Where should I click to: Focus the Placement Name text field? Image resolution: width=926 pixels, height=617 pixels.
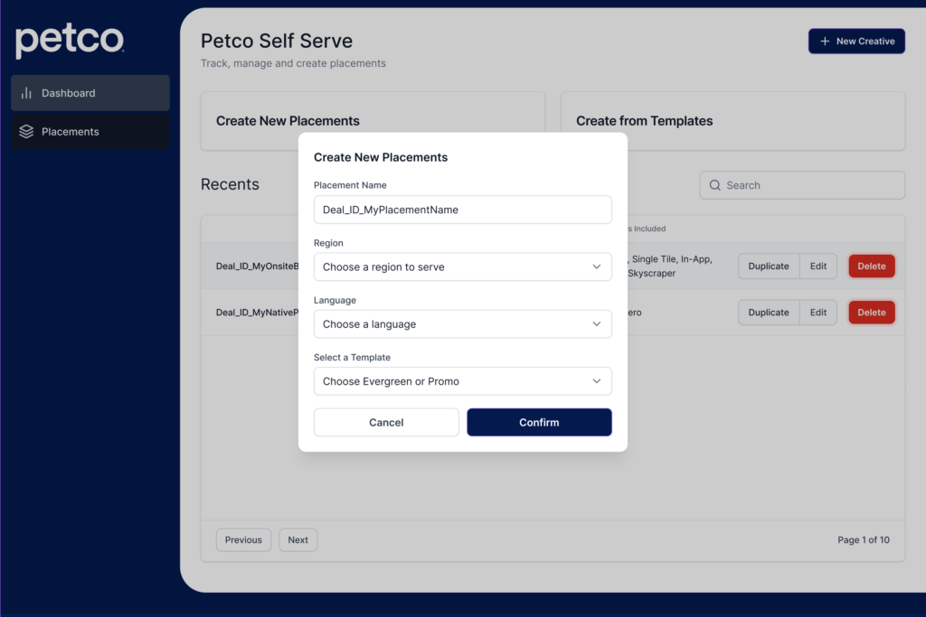tap(462, 210)
